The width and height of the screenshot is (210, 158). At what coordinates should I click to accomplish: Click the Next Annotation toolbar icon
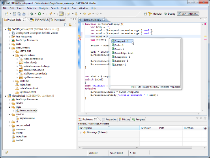click(x=69, y=14)
